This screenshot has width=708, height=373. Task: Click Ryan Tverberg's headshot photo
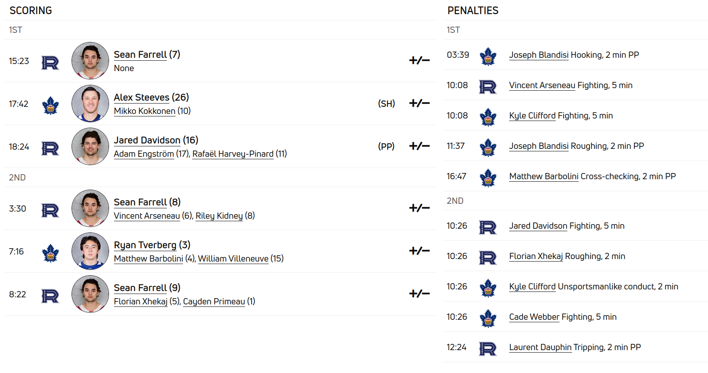(x=90, y=251)
